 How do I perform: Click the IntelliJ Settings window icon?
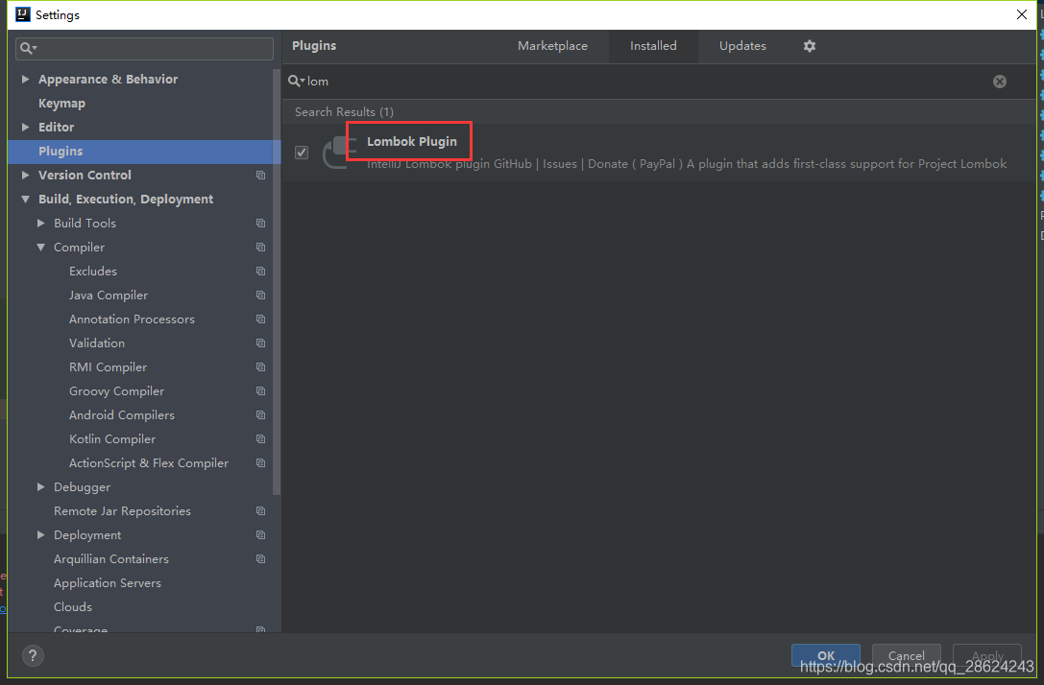coord(23,14)
